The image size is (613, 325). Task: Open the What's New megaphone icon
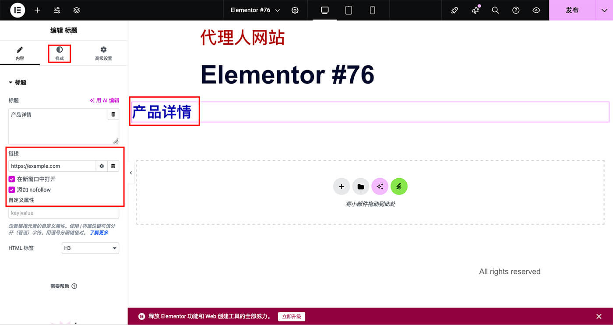click(x=475, y=10)
